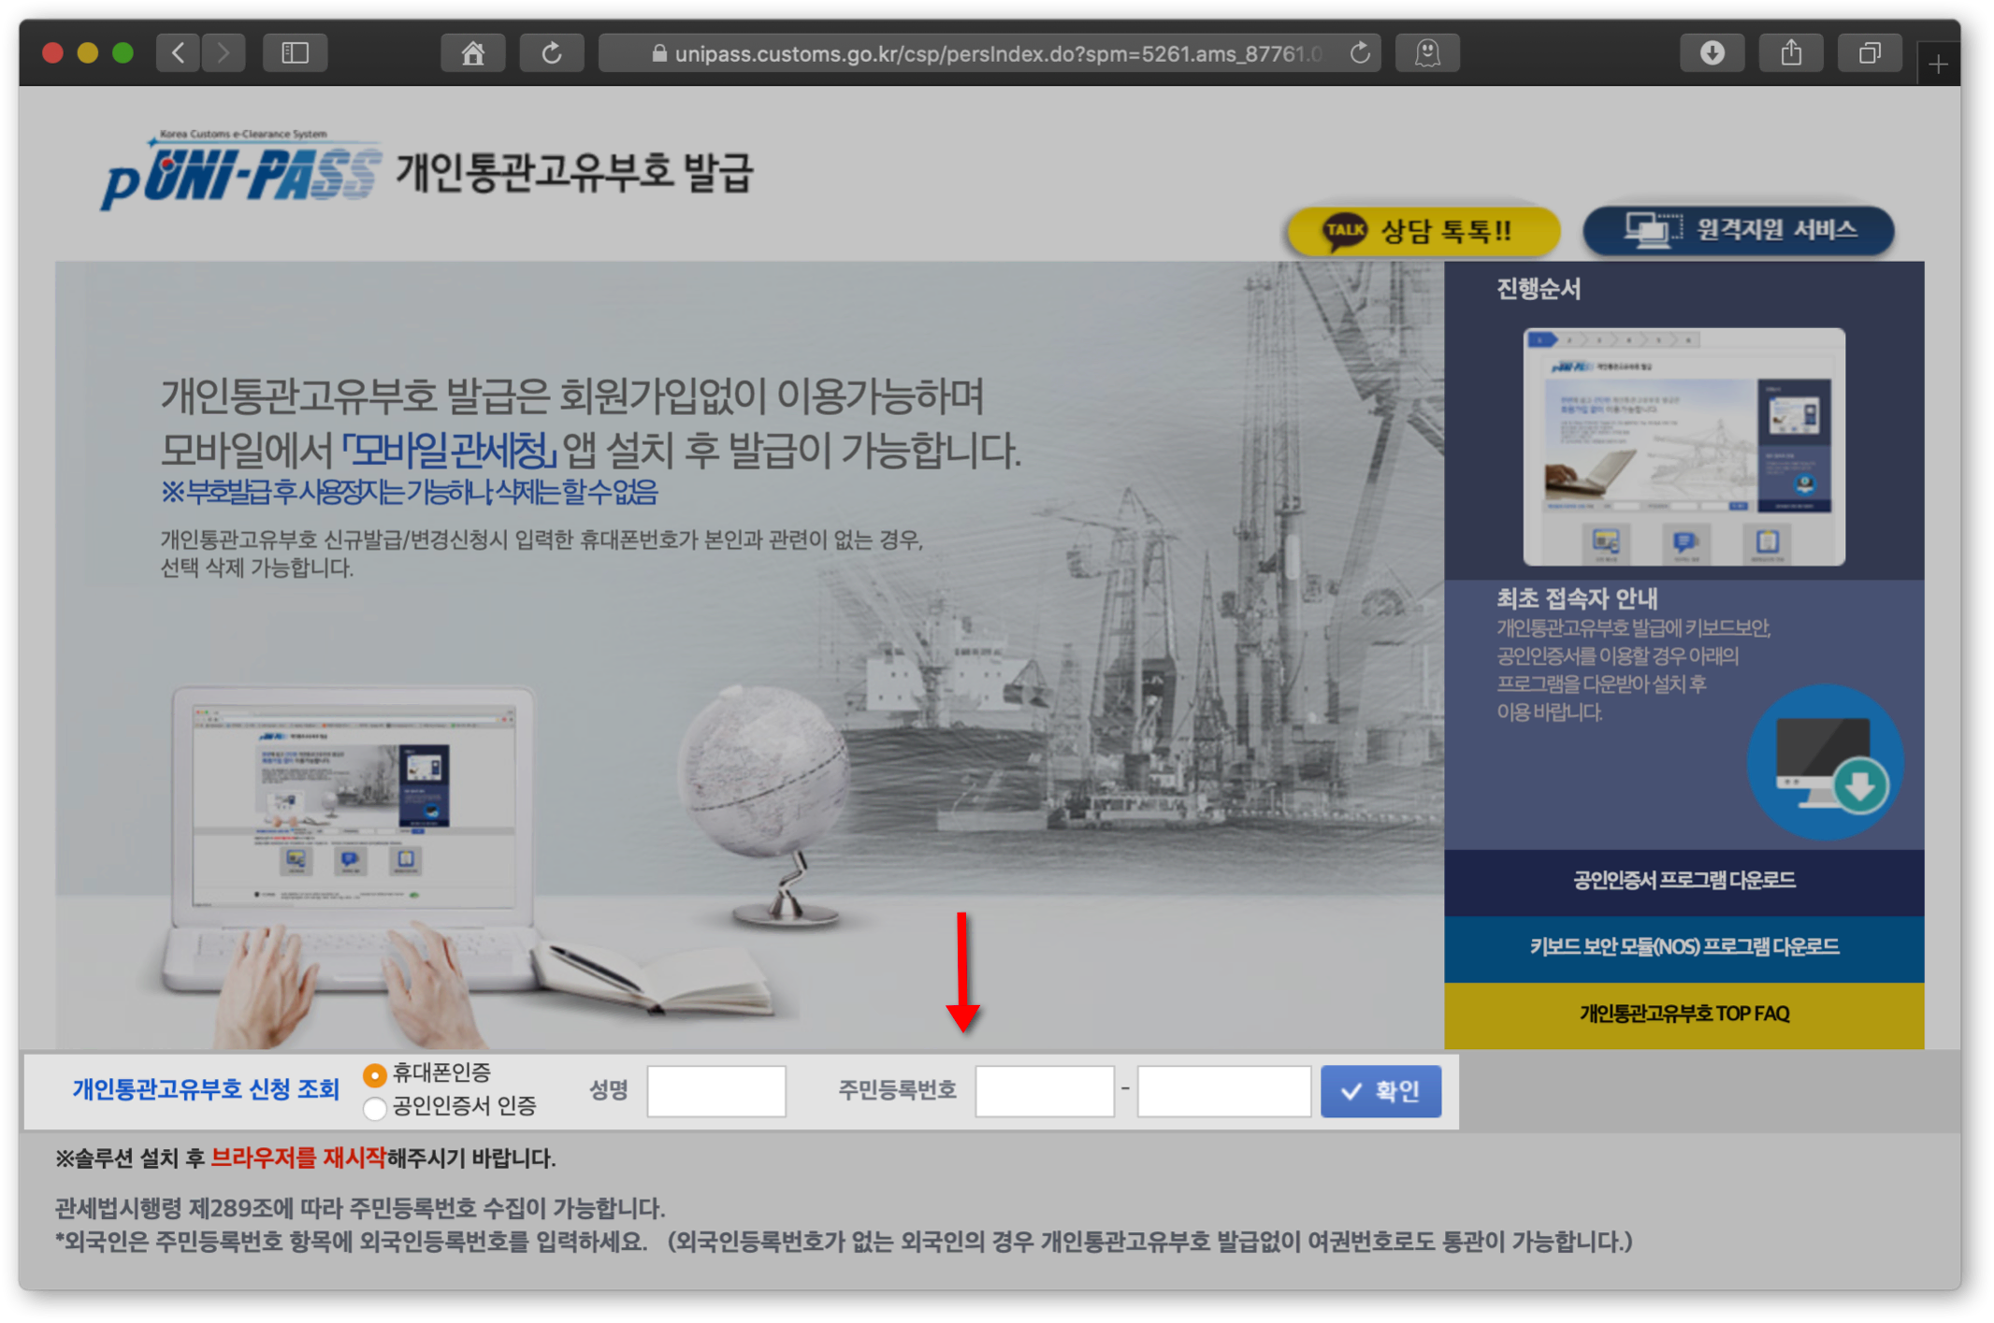Click the share icon in toolbar
Viewport: 1994px width, 1323px height.
point(1790,53)
